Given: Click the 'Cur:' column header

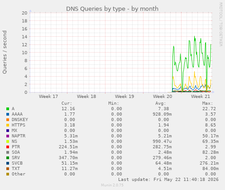Looking at the screenshot, I should pos(67,103).
